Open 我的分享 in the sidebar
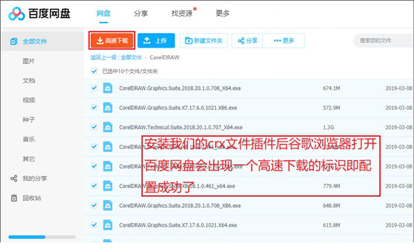This screenshot has height=252, width=414. coord(35,179)
